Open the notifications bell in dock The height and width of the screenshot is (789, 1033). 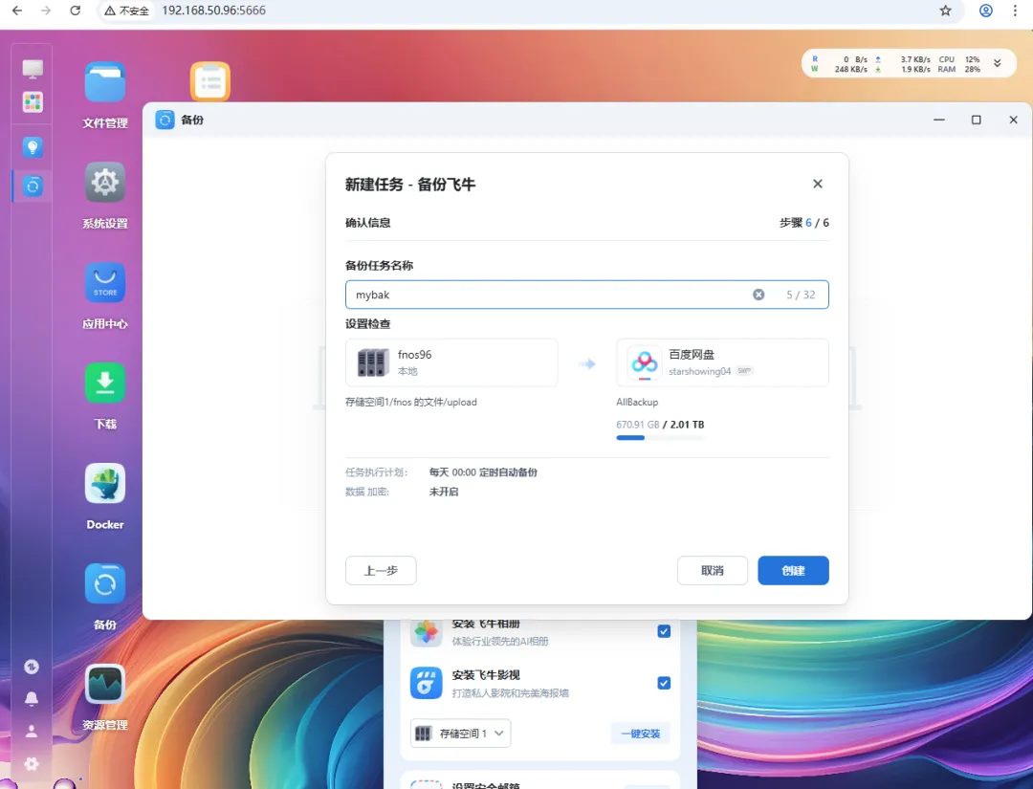(x=32, y=699)
